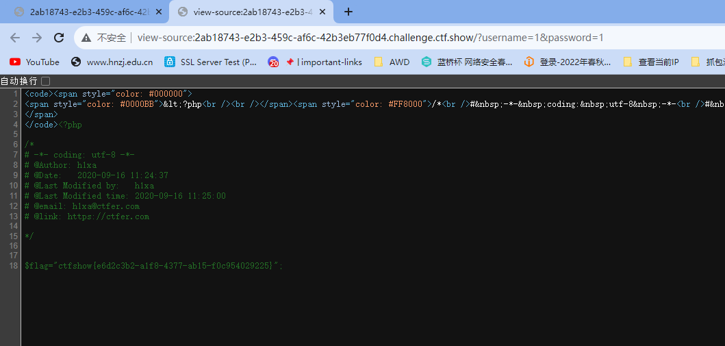The width and height of the screenshot is (725, 346).
Task: Click the '# -*- coding: utf-8 -*-' line
Action: tap(79, 154)
